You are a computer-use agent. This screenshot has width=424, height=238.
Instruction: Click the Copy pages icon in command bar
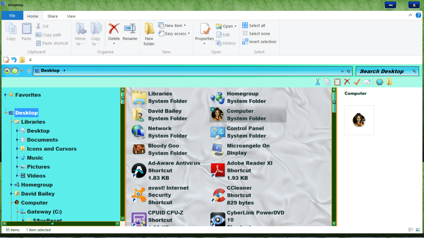327,82
